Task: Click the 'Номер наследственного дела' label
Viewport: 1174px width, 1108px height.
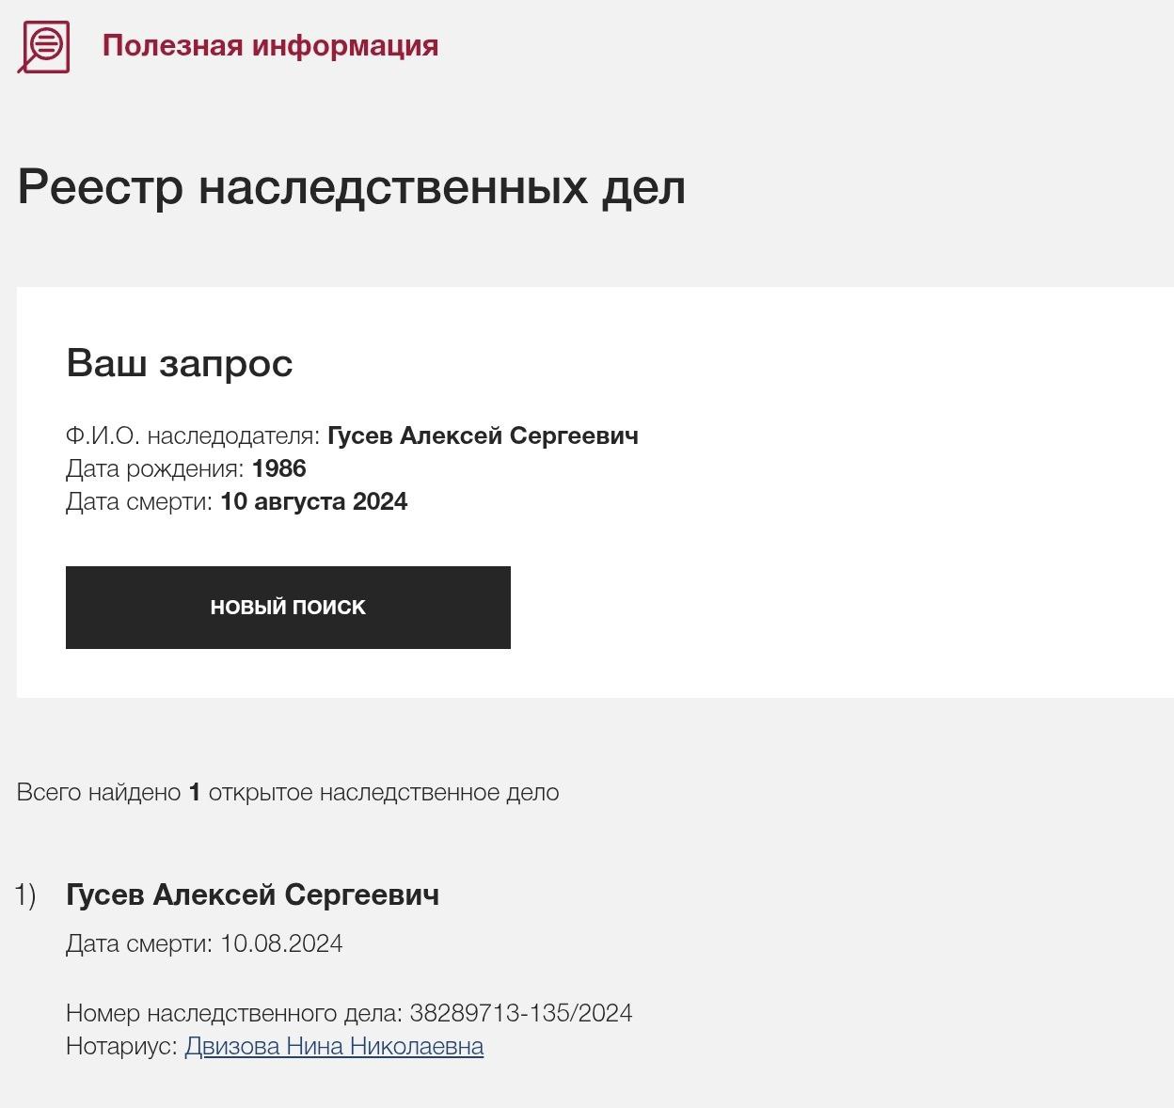Action: point(234,1013)
